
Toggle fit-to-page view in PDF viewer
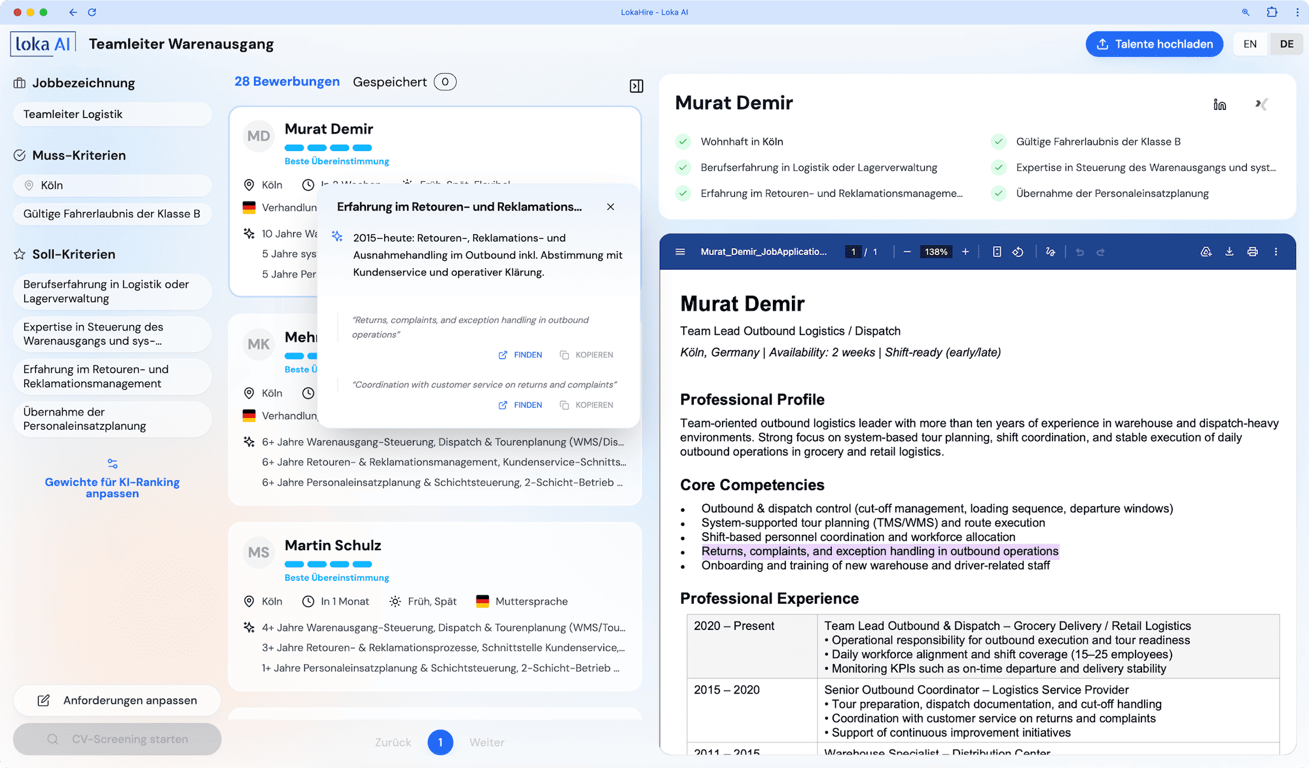point(997,251)
